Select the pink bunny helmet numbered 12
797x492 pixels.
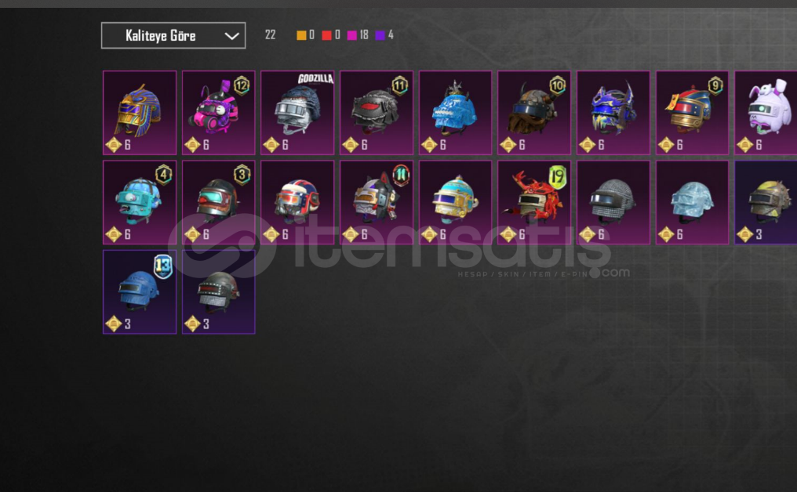[x=219, y=113]
